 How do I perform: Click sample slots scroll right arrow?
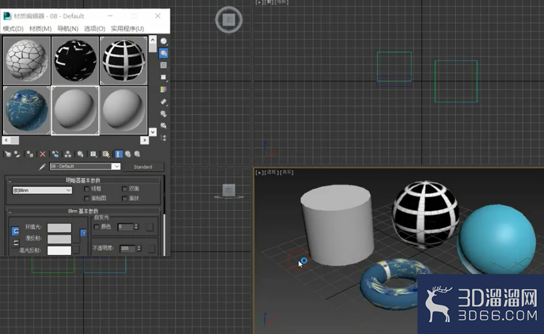pos(145,140)
